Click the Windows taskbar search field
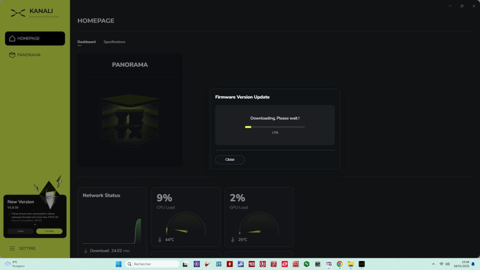This screenshot has height=270, width=480. tap(152, 264)
